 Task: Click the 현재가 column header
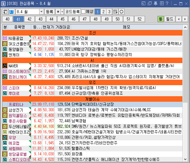pyautogui.click(x=48, y=27)
